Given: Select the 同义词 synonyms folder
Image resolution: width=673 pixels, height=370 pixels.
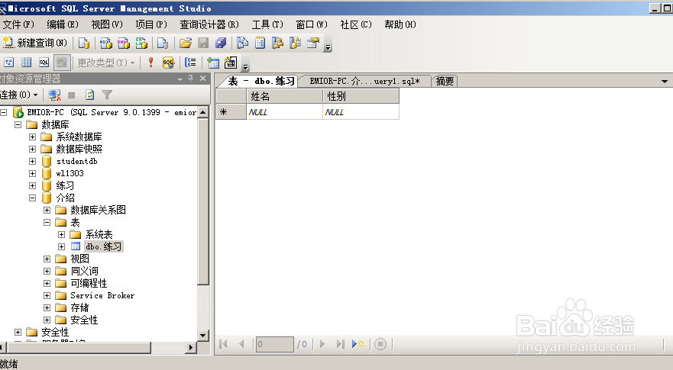Looking at the screenshot, I should click(x=85, y=271).
